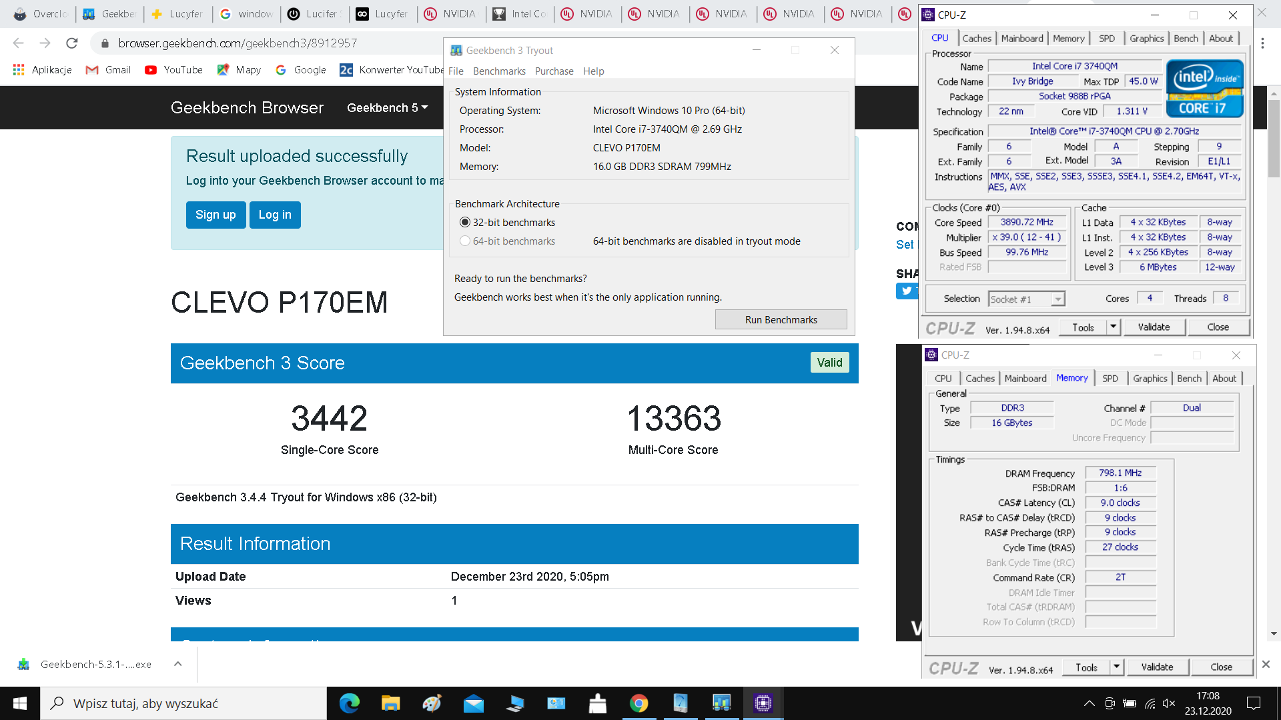Switch to Caches tab in top CPU-Z
Viewport: 1281px width, 720px height.
[977, 39]
